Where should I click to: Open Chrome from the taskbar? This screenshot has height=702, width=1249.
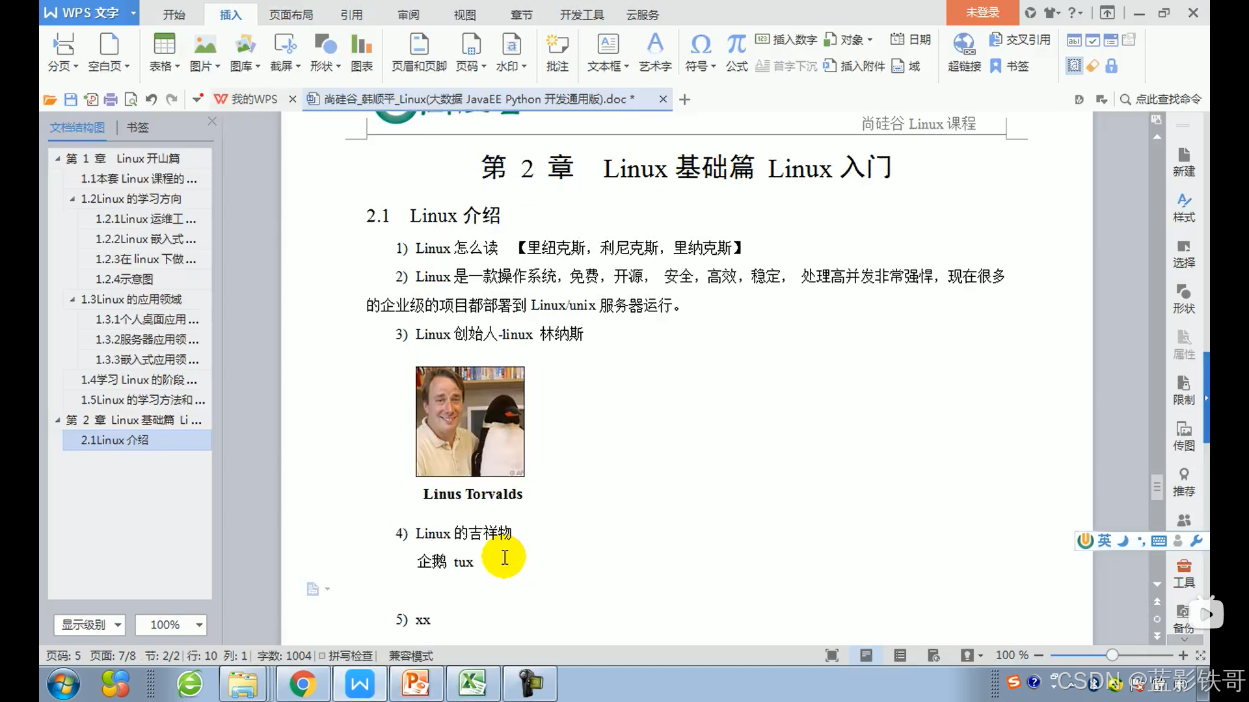point(302,684)
